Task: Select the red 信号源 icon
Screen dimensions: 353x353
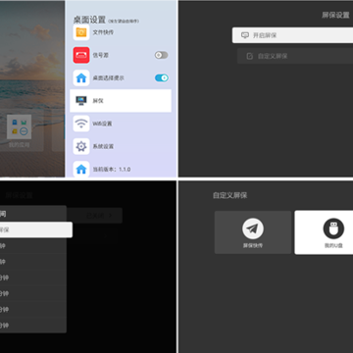Action: coord(81,55)
